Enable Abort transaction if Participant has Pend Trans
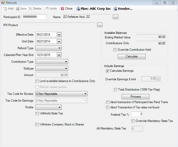Viewport: 178px width, 147px height. pyautogui.click(x=108, y=102)
